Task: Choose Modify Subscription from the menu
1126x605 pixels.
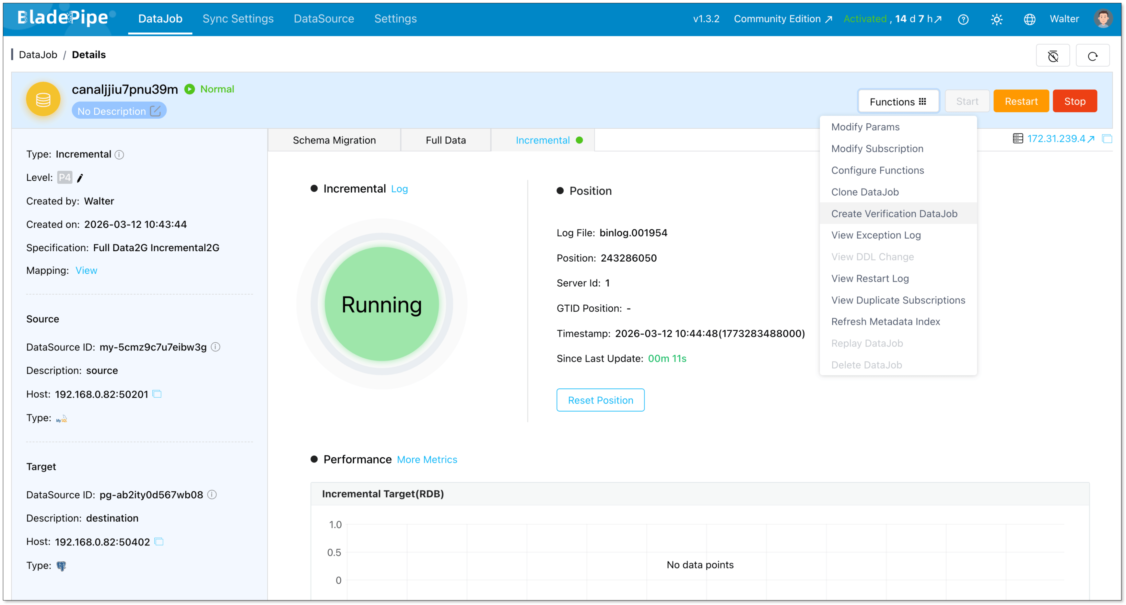Action: [x=877, y=149]
